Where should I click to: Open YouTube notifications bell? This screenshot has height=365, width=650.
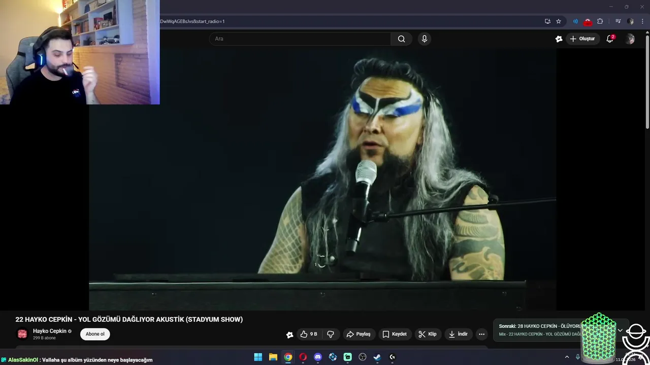(610, 39)
